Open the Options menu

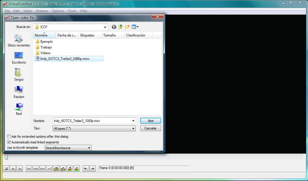point(58,11)
